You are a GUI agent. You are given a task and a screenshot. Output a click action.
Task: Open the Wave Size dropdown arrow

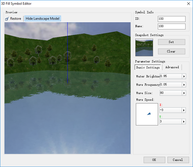[184, 93]
